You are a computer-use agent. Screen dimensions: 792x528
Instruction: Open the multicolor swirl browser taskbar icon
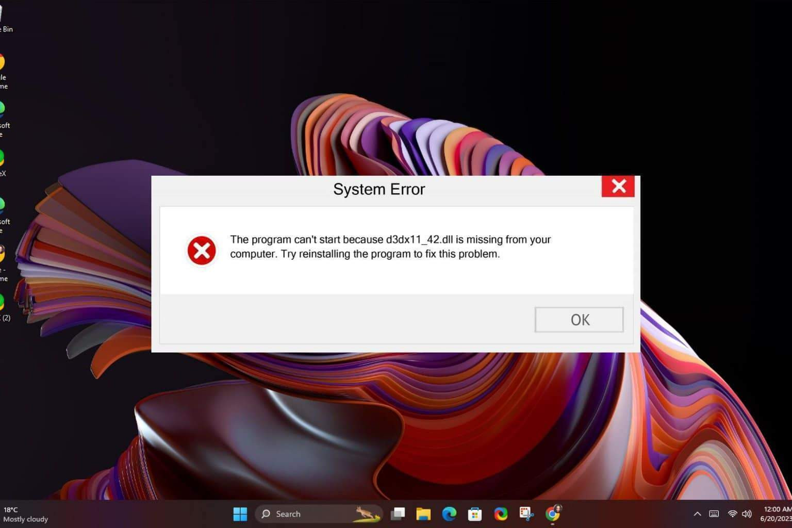[501, 514]
